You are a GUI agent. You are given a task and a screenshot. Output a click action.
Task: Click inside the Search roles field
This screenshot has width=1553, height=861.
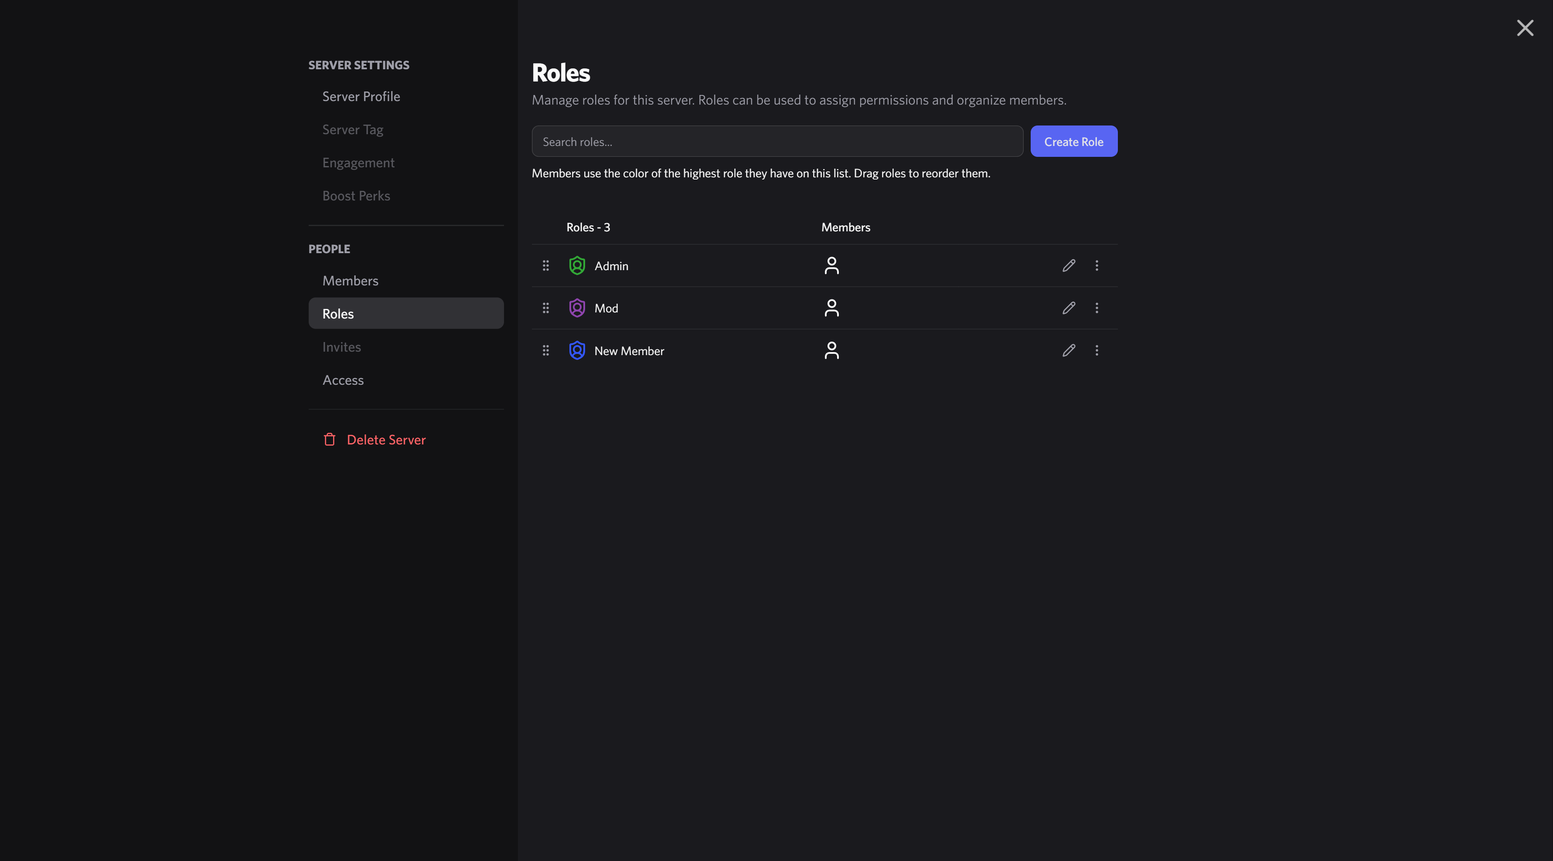click(776, 141)
